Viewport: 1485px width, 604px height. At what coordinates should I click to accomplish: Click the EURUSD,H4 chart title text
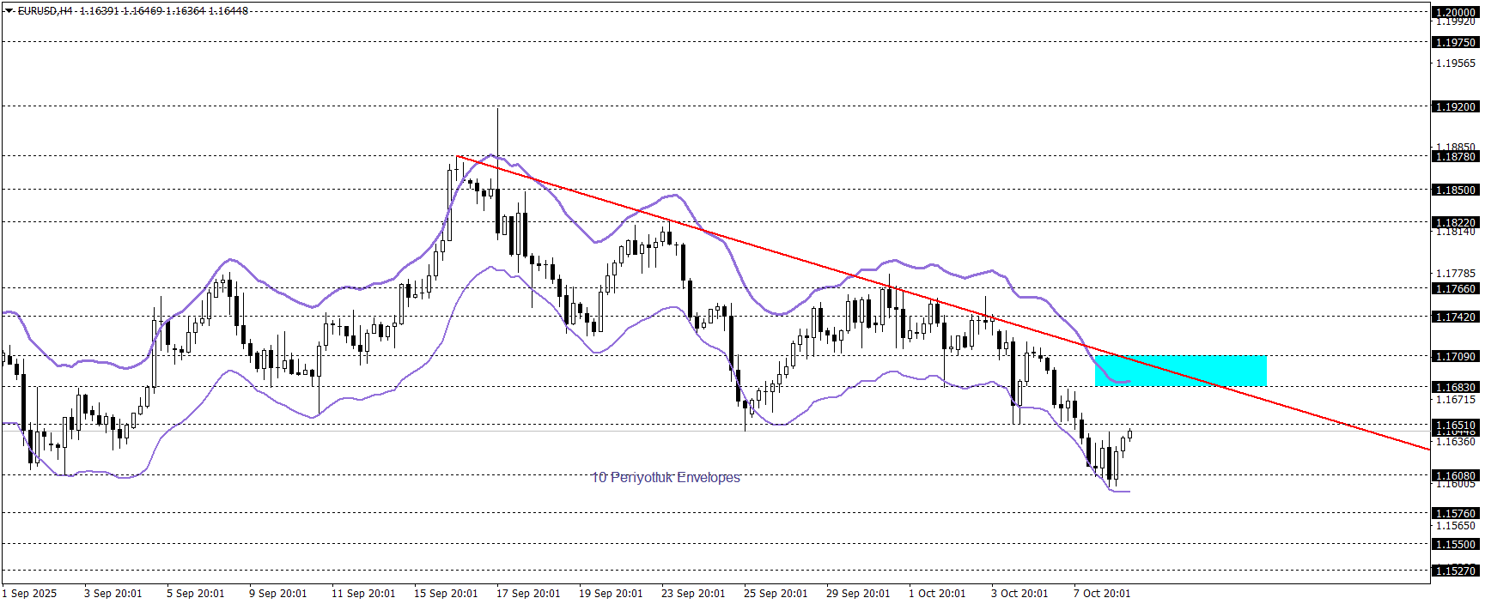tap(45, 11)
